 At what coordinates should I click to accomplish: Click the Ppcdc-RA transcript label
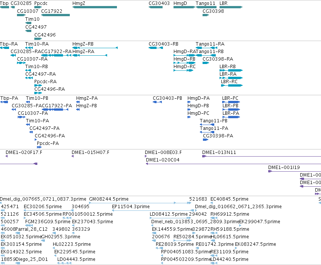click(x=45, y=82)
